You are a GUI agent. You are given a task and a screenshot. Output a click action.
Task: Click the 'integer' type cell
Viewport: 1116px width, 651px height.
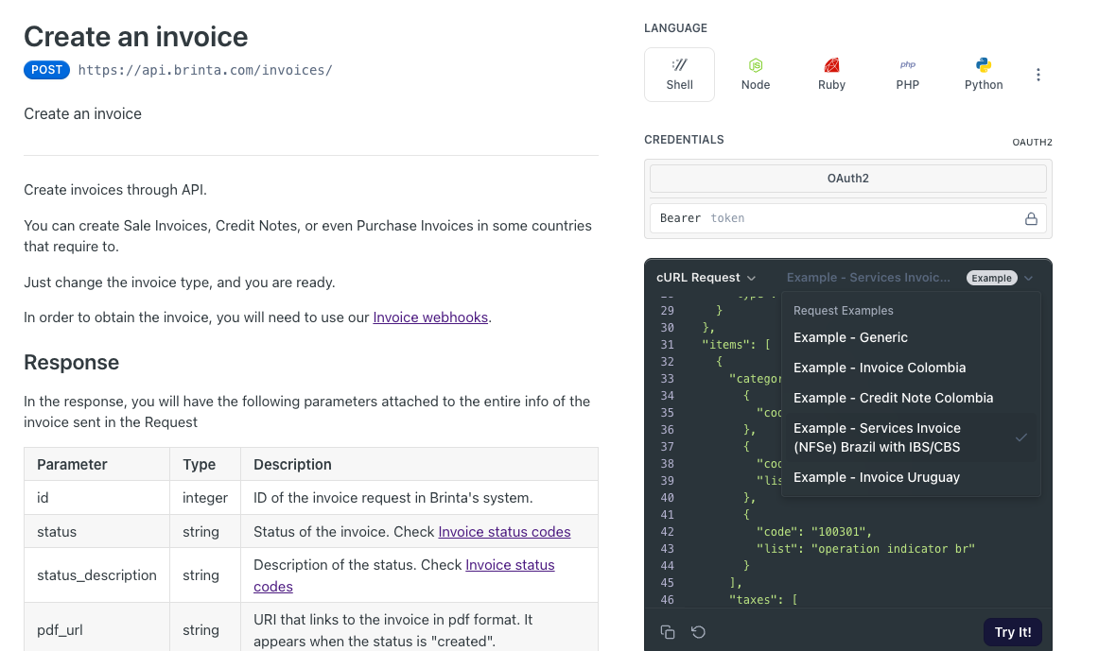coord(205,498)
